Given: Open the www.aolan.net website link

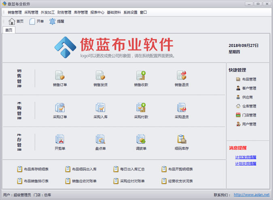Looking at the screenshot, I should coord(251,195).
